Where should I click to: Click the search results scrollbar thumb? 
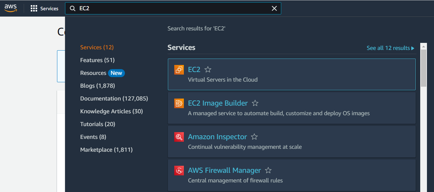[423, 68]
